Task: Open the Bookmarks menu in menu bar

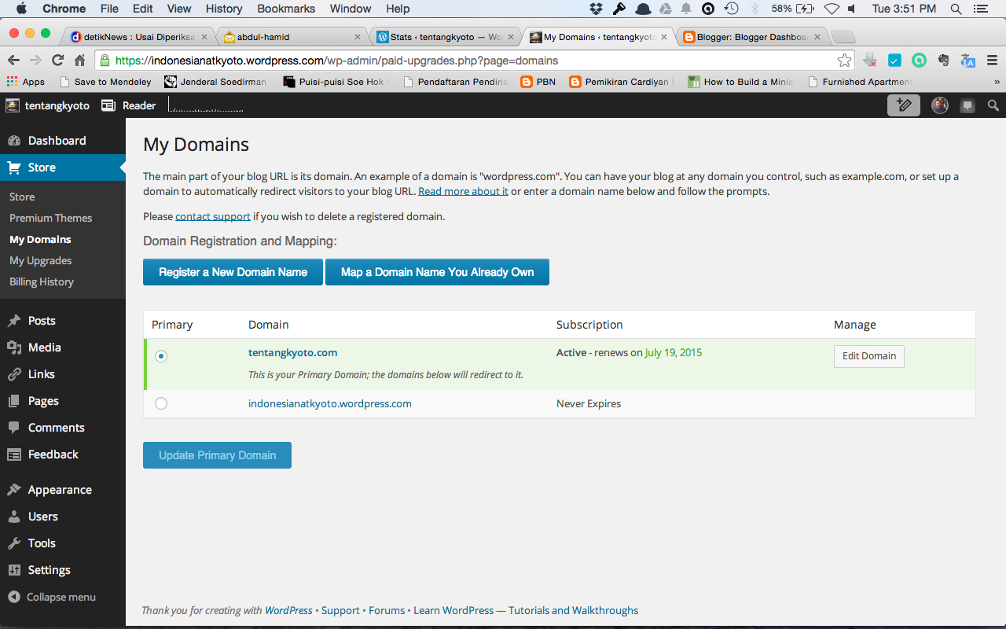Action: click(286, 9)
